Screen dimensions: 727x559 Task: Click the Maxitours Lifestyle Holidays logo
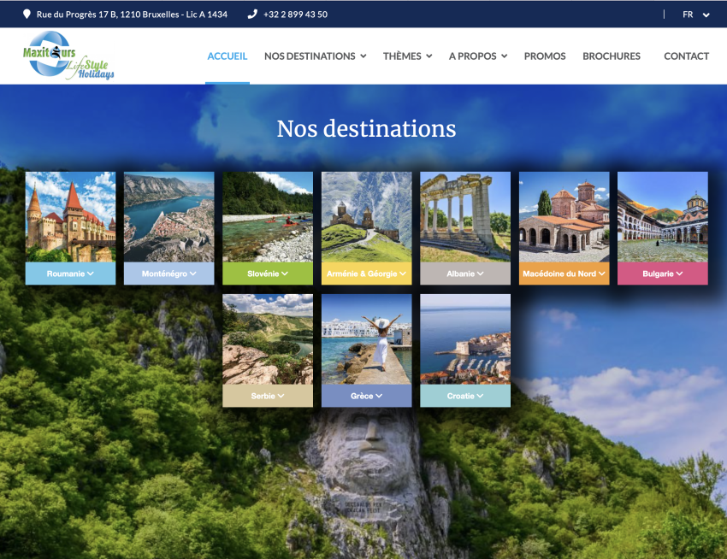[x=68, y=56]
